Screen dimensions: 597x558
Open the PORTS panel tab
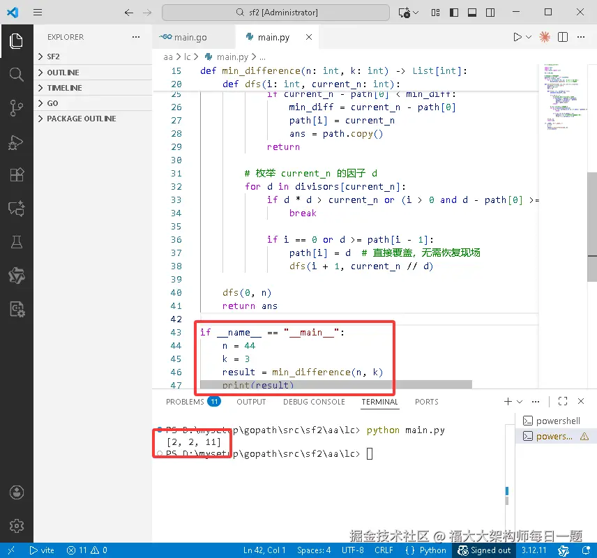point(426,402)
